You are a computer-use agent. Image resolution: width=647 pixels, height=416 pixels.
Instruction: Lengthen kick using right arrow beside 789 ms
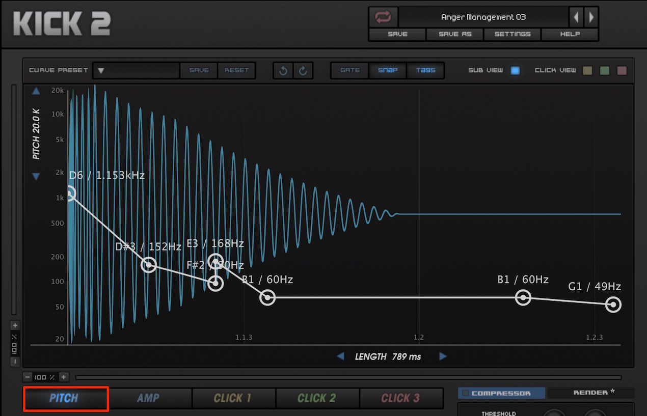pos(443,356)
